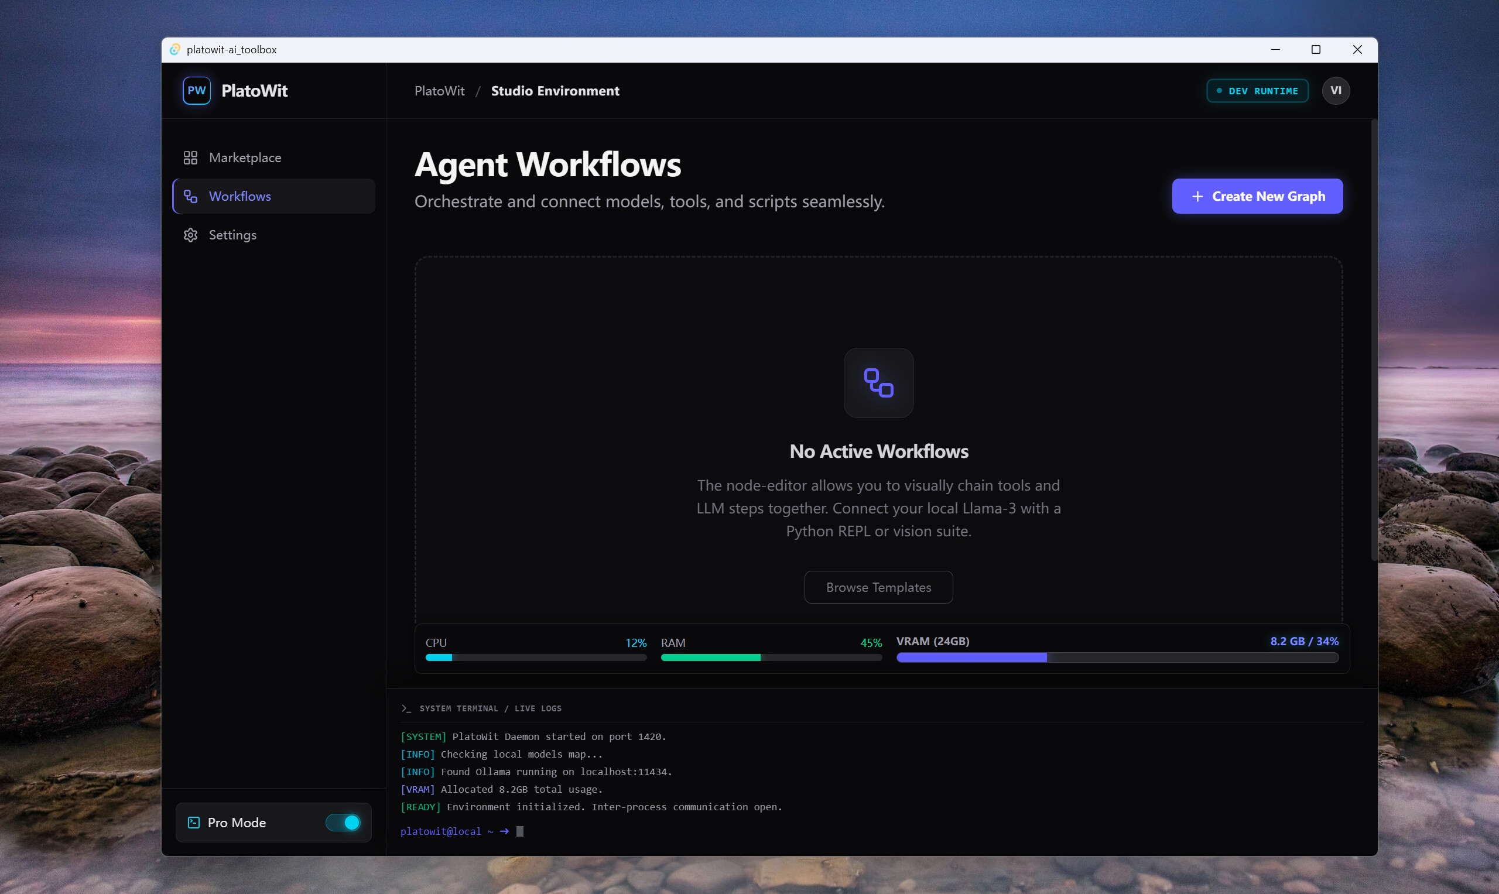Click log line 'Checking local models map...'
Screen dimensions: 1499x894
coord(501,754)
